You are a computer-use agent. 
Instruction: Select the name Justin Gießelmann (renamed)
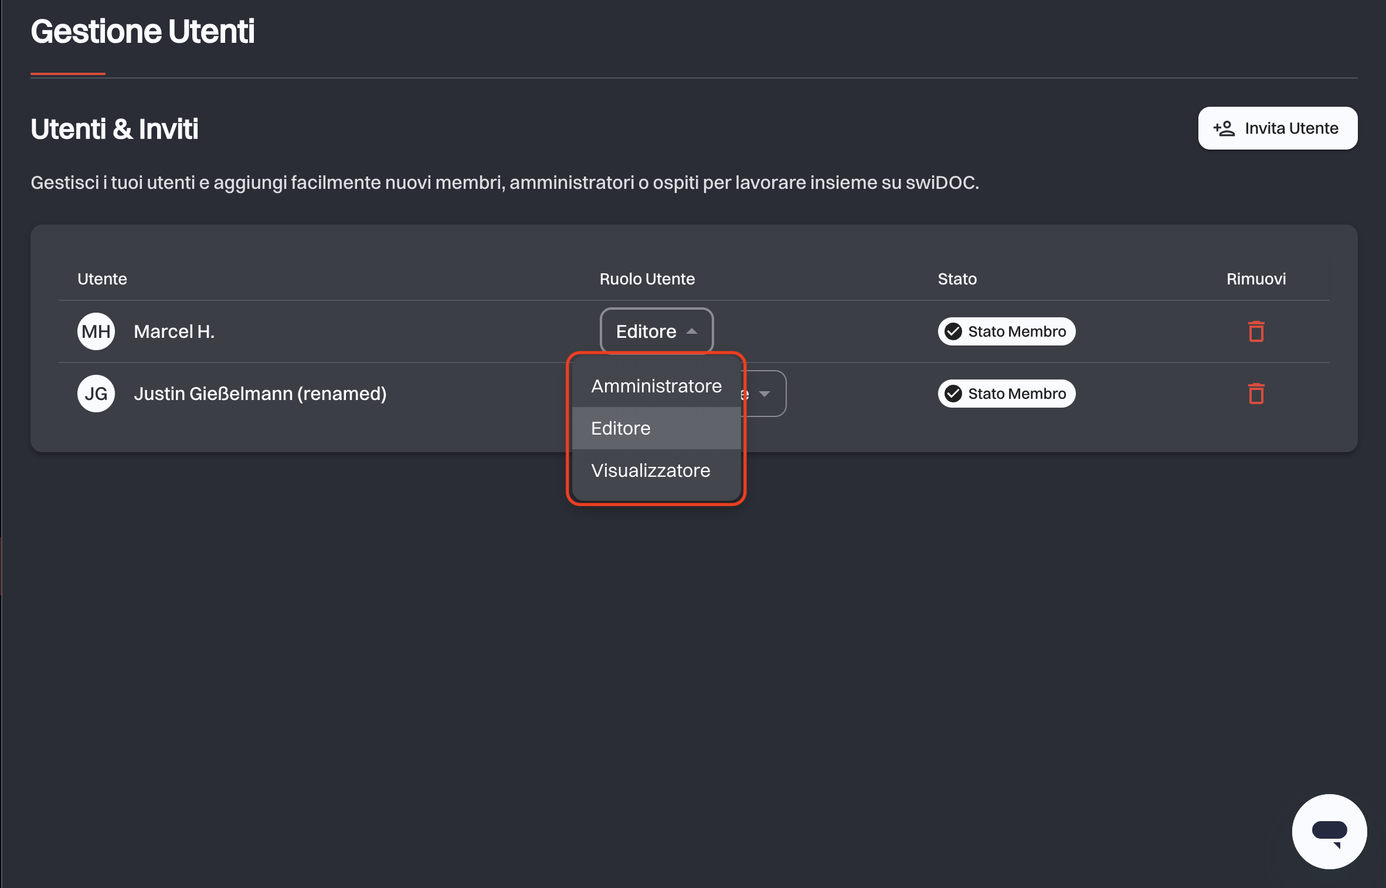(260, 394)
